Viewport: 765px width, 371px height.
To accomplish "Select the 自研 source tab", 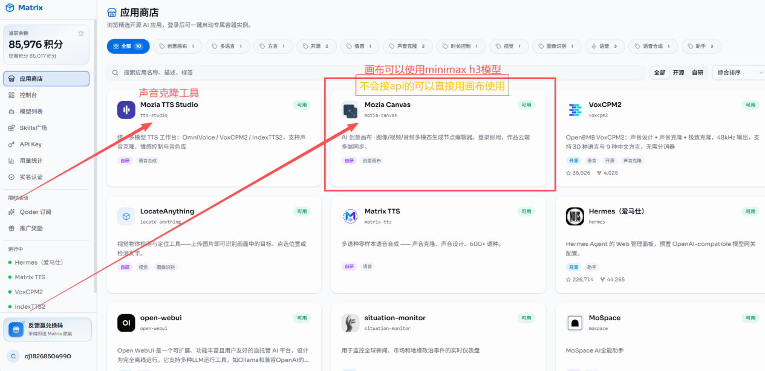I will 697,73.
